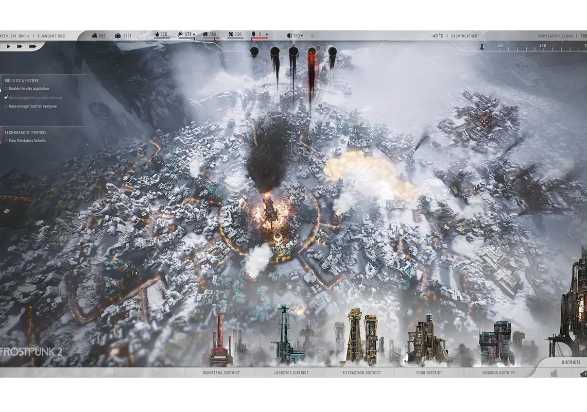Click the first black tension drip marker
587x412 pixels.
(254, 51)
